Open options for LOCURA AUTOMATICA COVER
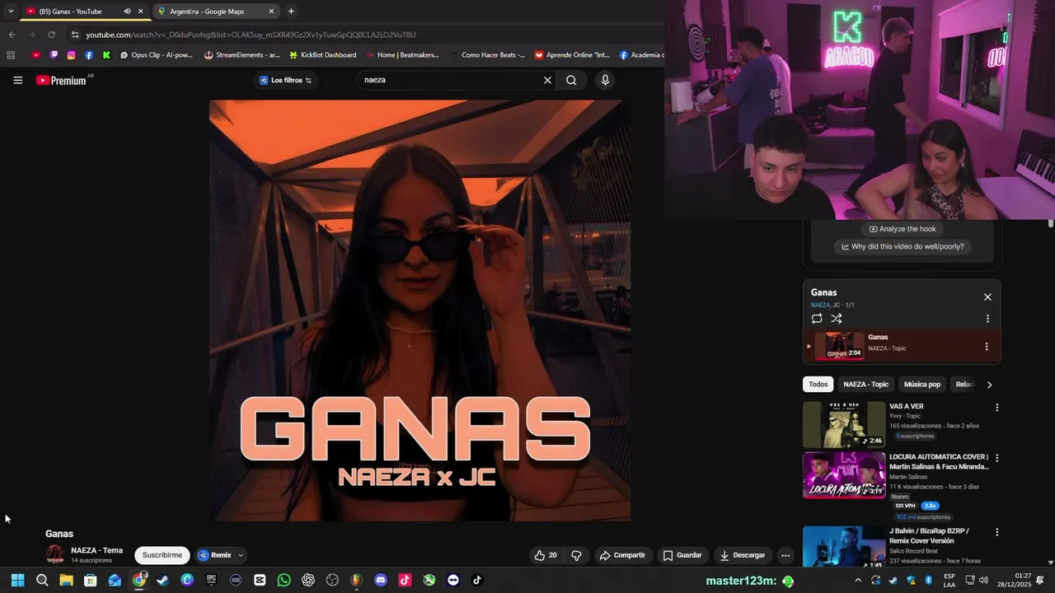Viewport: 1055px width, 593px height. (x=996, y=458)
